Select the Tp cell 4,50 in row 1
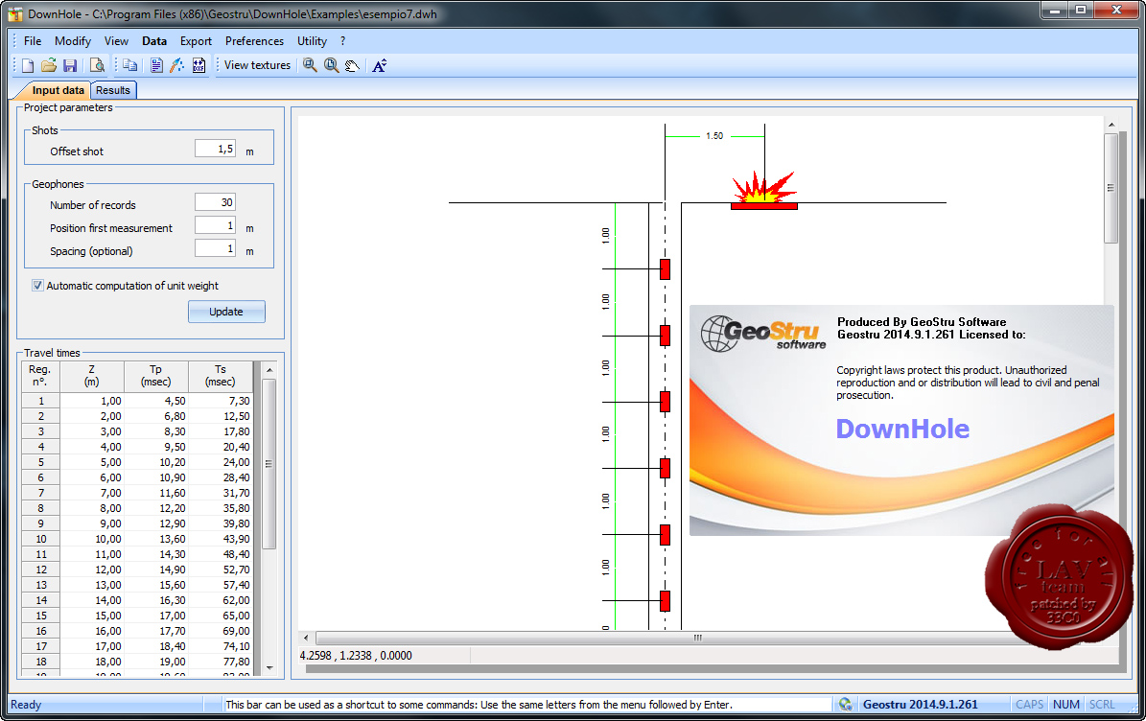Screen dimensions: 1146x721 point(156,401)
